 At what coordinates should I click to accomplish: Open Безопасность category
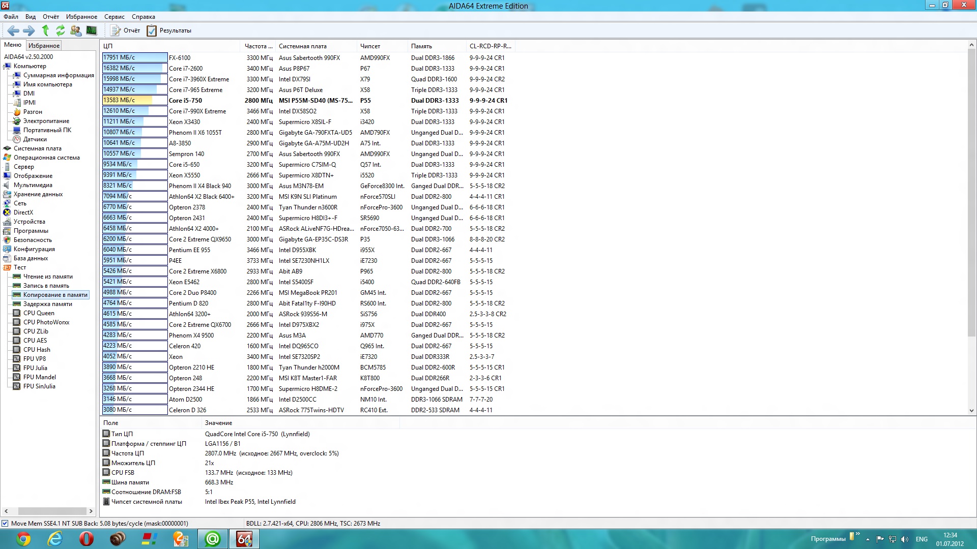[33, 240]
